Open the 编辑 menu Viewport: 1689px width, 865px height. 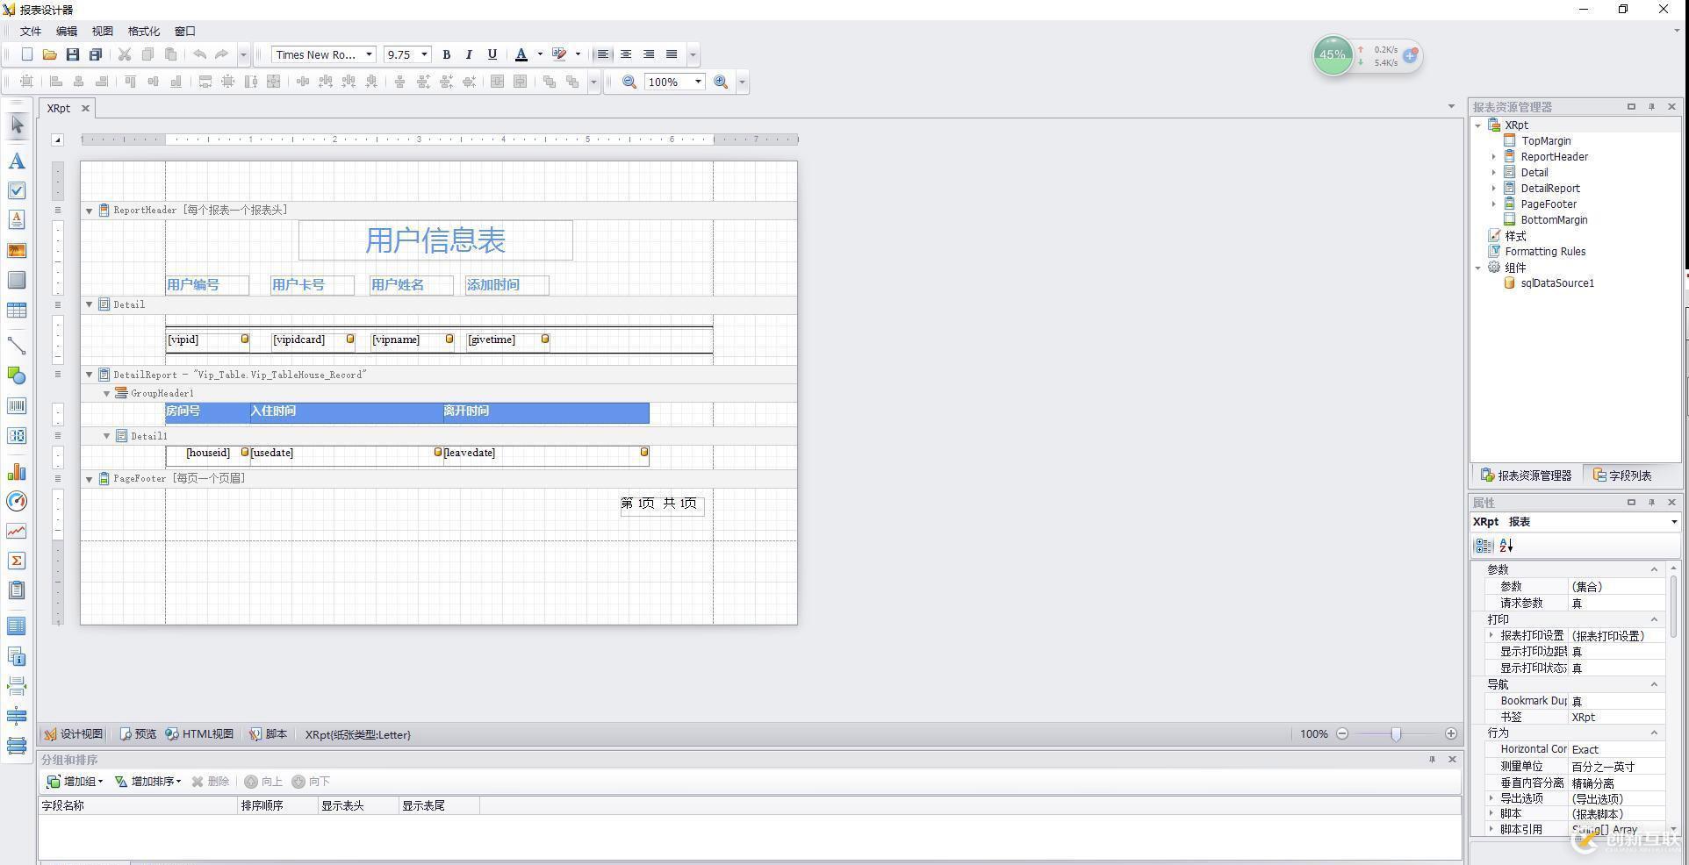67,31
